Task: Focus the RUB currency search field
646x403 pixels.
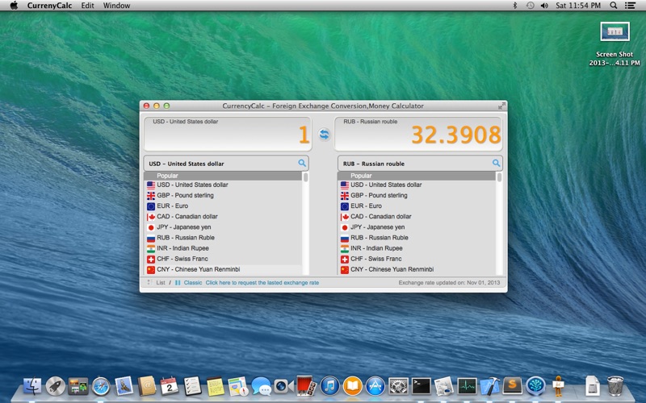Action: (x=420, y=164)
